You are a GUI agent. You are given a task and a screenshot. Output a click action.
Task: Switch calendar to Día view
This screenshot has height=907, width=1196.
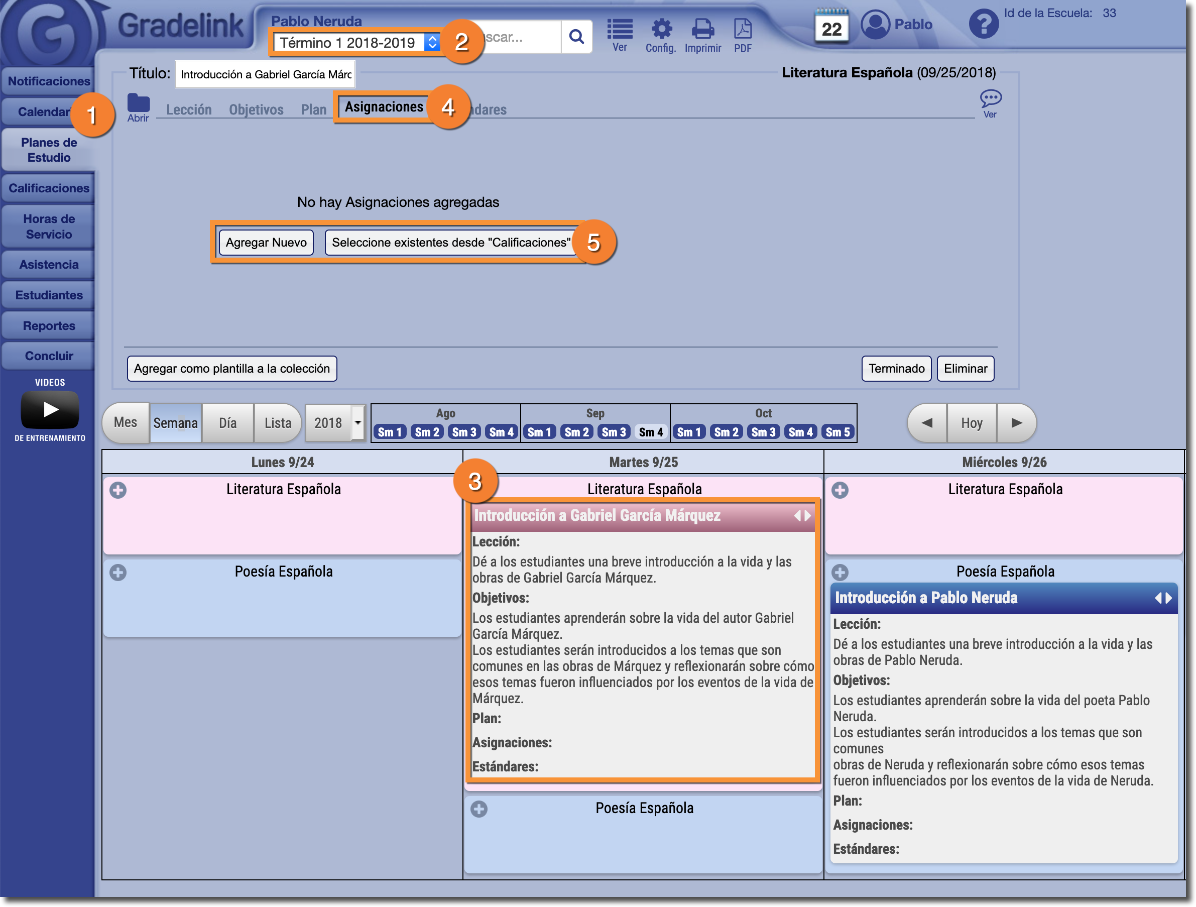(x=227, y=422)
